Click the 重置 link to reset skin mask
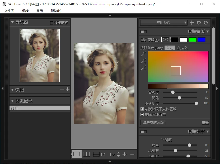Image resolution: width=220 pixels, height=164 pixels. 205,122
